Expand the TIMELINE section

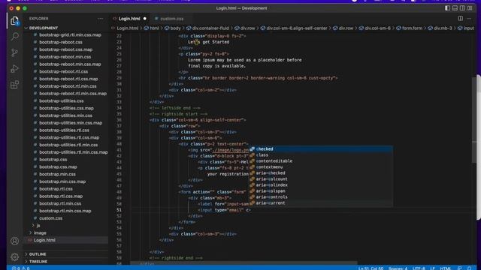pyautogui.click(x=38, y=262)
